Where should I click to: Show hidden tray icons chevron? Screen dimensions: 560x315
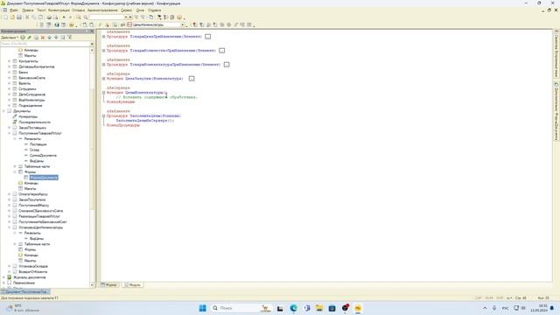click(x=485, y=308)
